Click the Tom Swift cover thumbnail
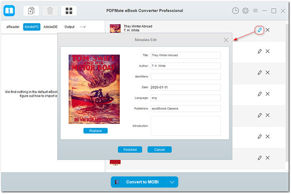Viewport: 291px width, 194px height. (x=95, y=89)
